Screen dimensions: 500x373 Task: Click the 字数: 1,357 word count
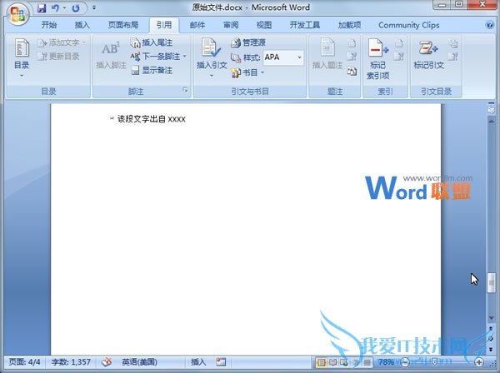click(71, 362)
